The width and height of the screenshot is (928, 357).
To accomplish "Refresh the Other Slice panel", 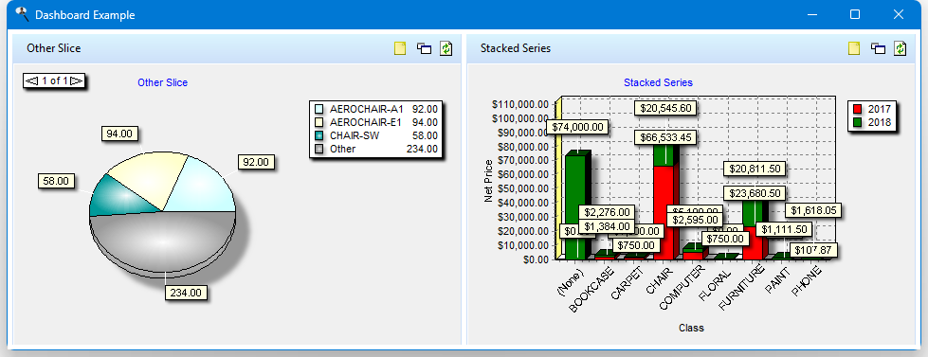I will 446,48.
